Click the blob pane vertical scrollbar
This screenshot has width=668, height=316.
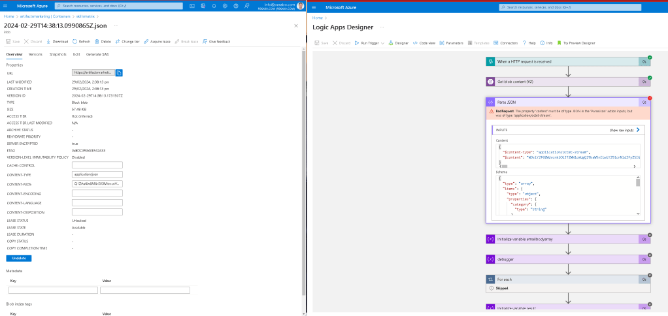point(303,173)
